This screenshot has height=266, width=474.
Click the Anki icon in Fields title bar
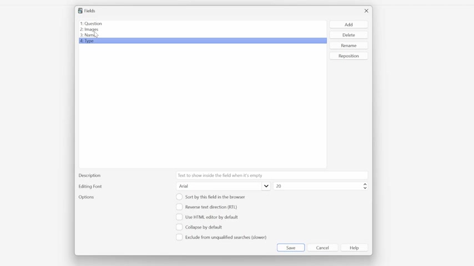[80, 11]
